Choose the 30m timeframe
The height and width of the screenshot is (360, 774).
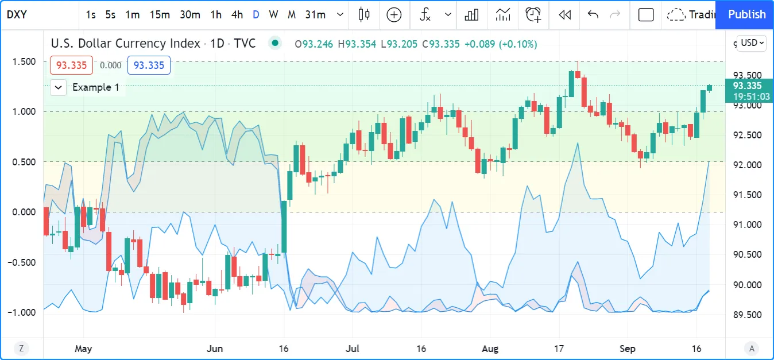pyautogui.click(x=190, y=15)
